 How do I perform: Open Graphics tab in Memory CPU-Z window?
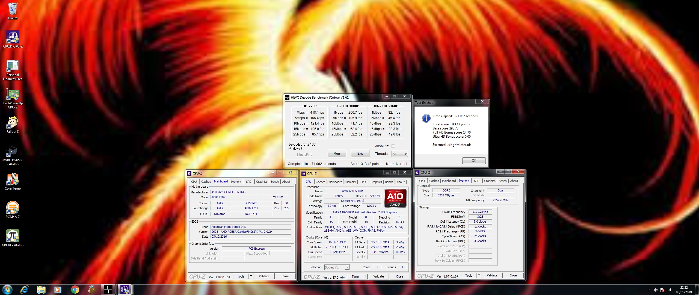(x=490, y=181)
